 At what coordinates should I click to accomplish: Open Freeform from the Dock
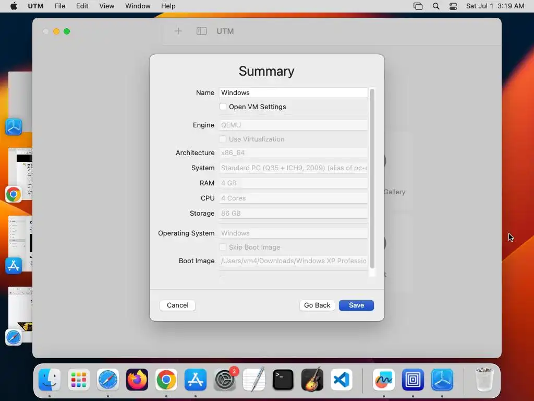[384, 380]
